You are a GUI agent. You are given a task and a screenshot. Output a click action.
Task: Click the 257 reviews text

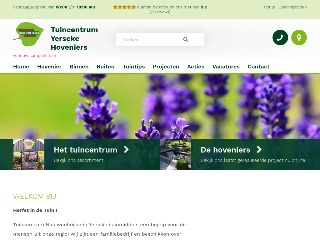point(160,12)
